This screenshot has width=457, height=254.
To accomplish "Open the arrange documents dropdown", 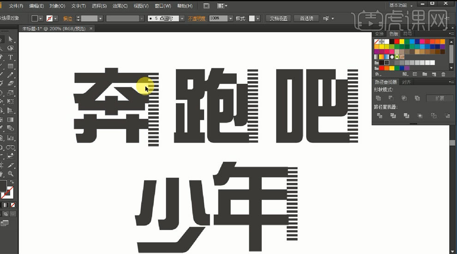I will click(222, 6).
